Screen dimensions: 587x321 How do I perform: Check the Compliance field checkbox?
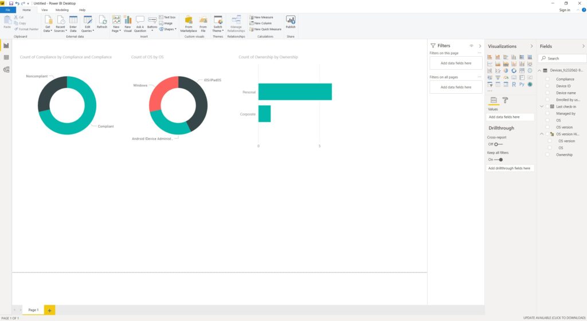547,79
